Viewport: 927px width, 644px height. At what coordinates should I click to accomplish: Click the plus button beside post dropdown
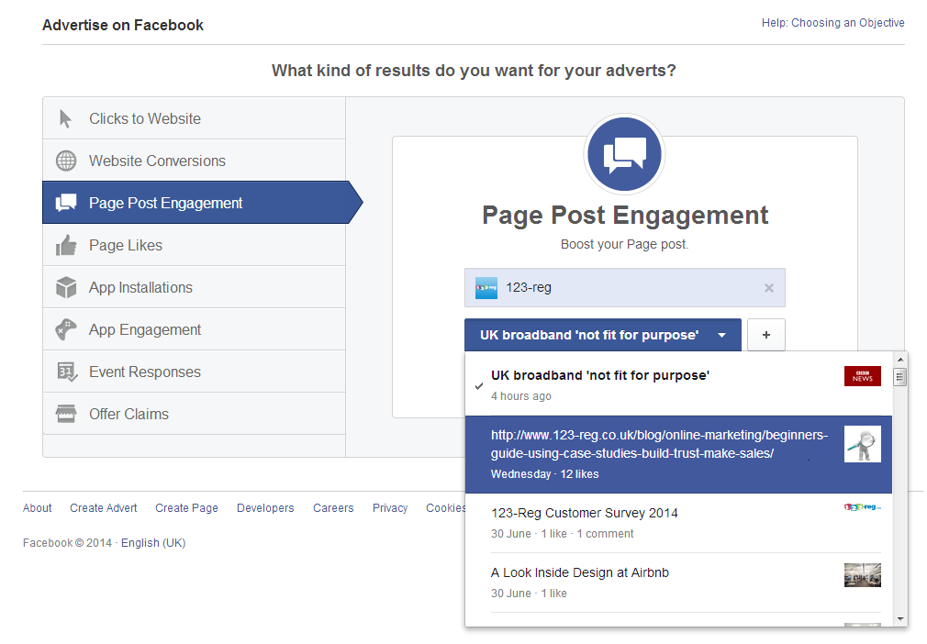[x=766, y=335]
